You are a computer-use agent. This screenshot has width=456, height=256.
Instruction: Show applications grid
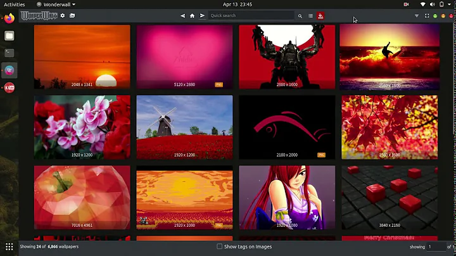[x=9, y=246]
